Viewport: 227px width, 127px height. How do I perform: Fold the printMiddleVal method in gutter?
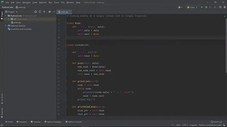click(66, 107)
